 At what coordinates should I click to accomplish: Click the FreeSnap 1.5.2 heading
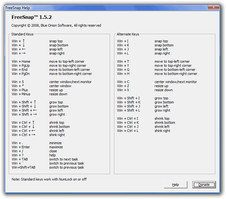pyautogui.click(x=31, y=17)
